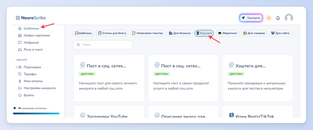Screen dimensions: 313x130
Task: Open the Описание видео для... template card
Action: 183,111
